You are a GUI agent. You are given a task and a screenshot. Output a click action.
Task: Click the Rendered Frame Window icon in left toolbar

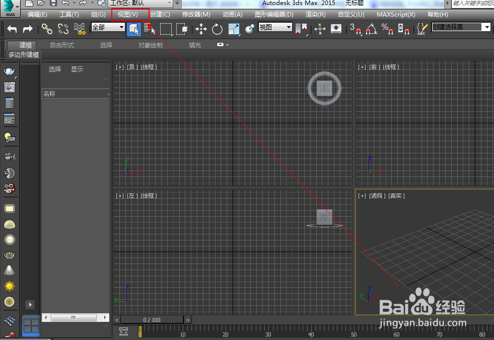pos(10,87)
